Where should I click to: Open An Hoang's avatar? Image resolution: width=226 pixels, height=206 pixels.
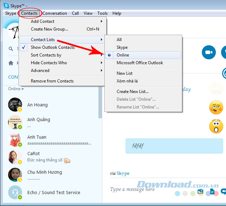tap(15, 105)
